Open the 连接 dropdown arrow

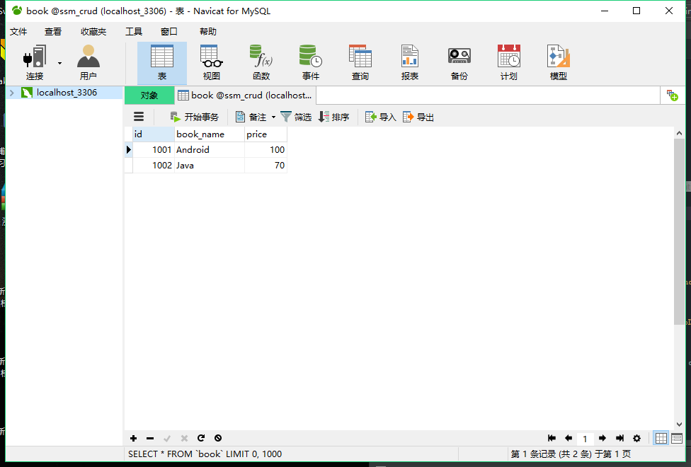pos(59,63)
